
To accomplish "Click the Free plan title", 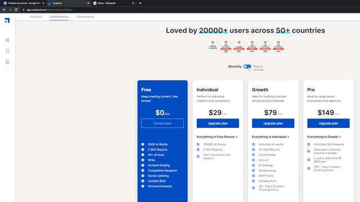I will (x=146, y=90).
